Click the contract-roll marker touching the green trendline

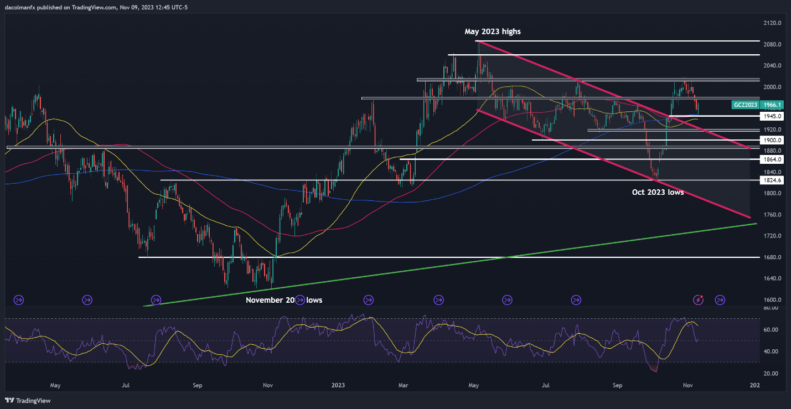click(156, 300)
